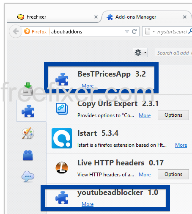This screenshot has width=192, height=214.
Task: Open the Appearance themes sidebar category
Action: (x=28, y=133)
